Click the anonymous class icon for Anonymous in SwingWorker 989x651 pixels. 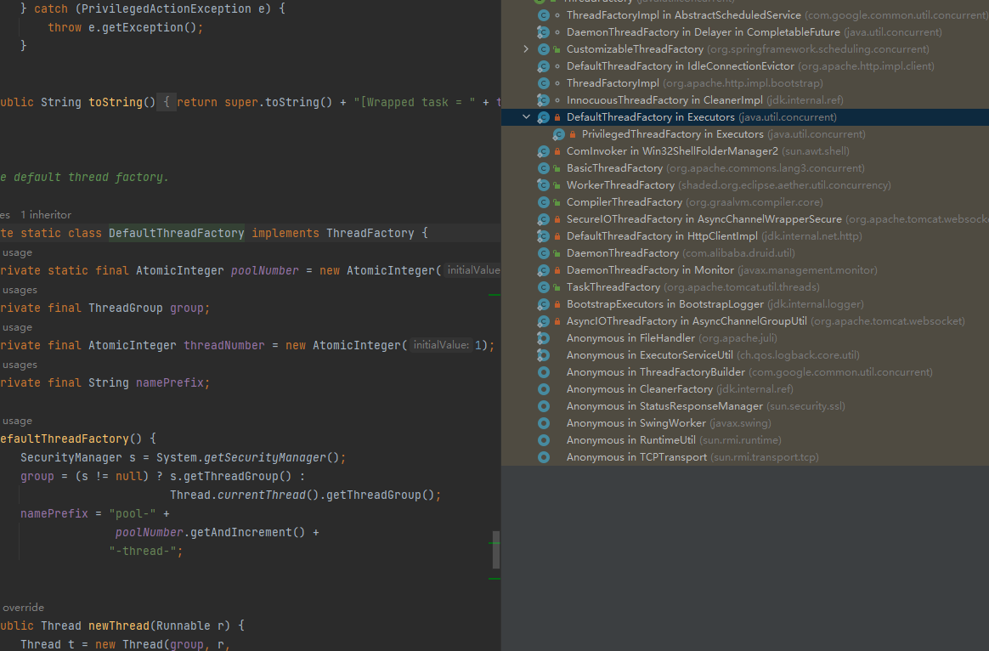click(x=544, y=423)
